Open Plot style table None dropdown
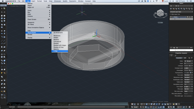Viewport: 194px width, 109px height. 189,91
